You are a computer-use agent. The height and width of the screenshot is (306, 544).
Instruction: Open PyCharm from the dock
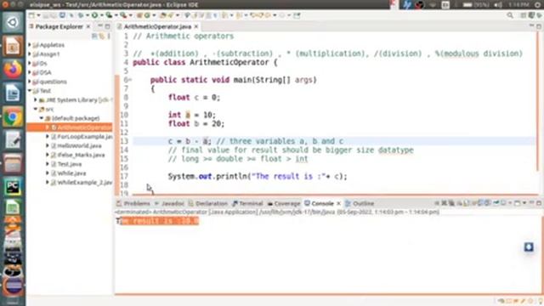(x=13, y=187)
